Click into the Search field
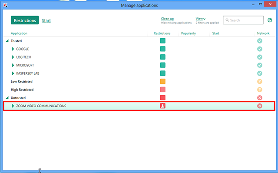278x173 pixels. (243, 20)
